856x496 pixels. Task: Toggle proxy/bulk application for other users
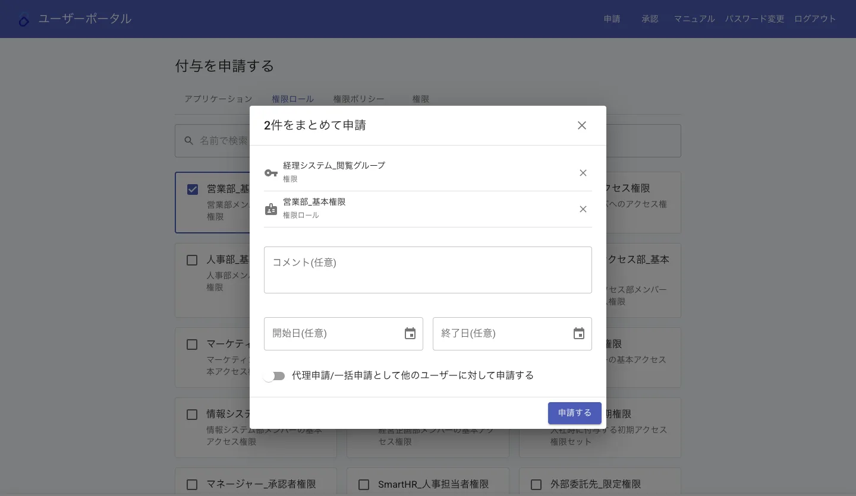(x=274, y=376)
